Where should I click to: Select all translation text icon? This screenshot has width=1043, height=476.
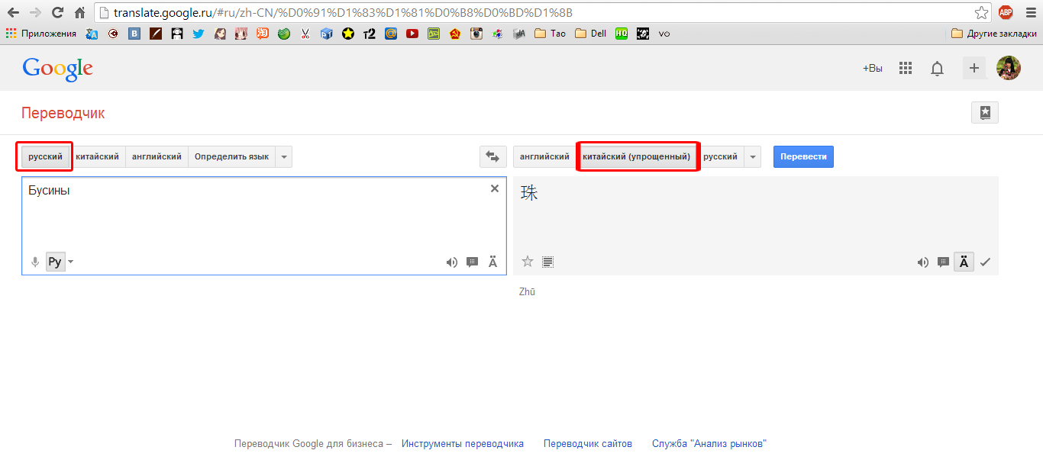pos(547,262)
